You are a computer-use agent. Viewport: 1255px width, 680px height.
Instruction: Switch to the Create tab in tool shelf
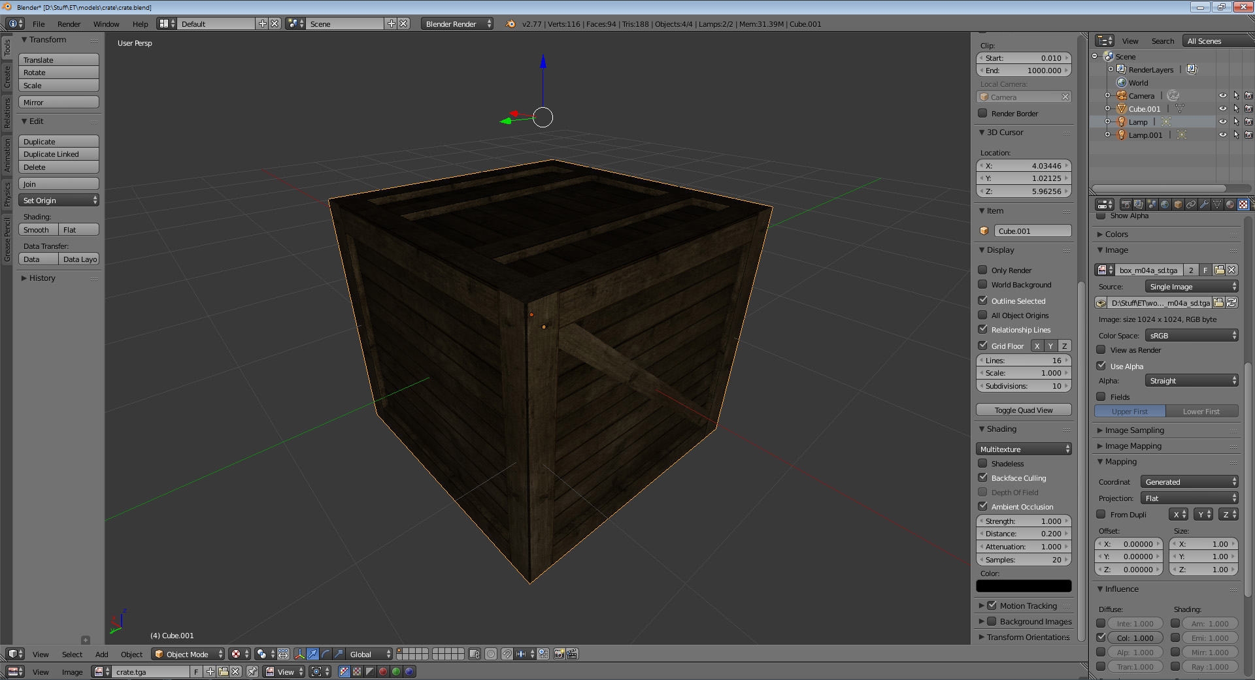(x=7, y=76)
